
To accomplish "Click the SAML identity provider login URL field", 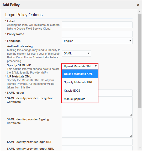I will click(x=97, y=142).
